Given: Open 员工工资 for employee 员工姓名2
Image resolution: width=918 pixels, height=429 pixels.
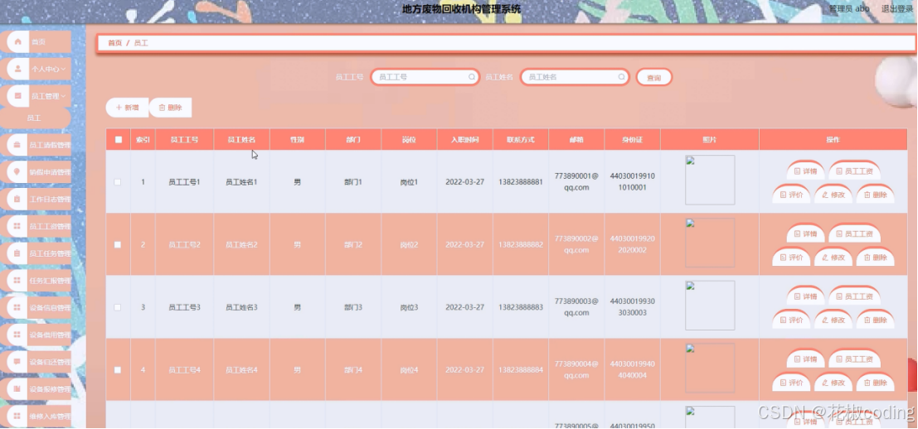Looking at the screenshot, I should coord(854,234).
